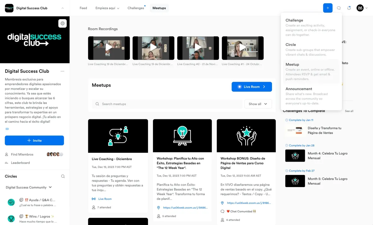Click the Complete by Feb 27 label
The image size is (373, 225).
point(302,171)
